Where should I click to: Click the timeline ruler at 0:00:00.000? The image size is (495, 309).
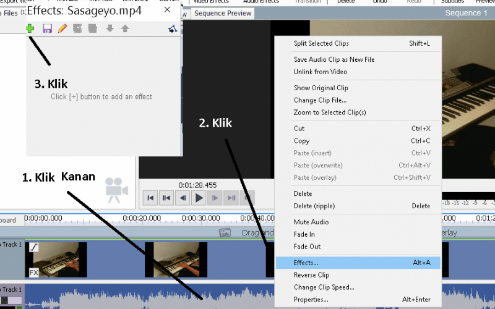(x=43, y=218)
